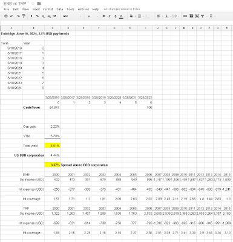Open the text wrapping dropdown
The image size is (233, 242).
coord(175,16)
